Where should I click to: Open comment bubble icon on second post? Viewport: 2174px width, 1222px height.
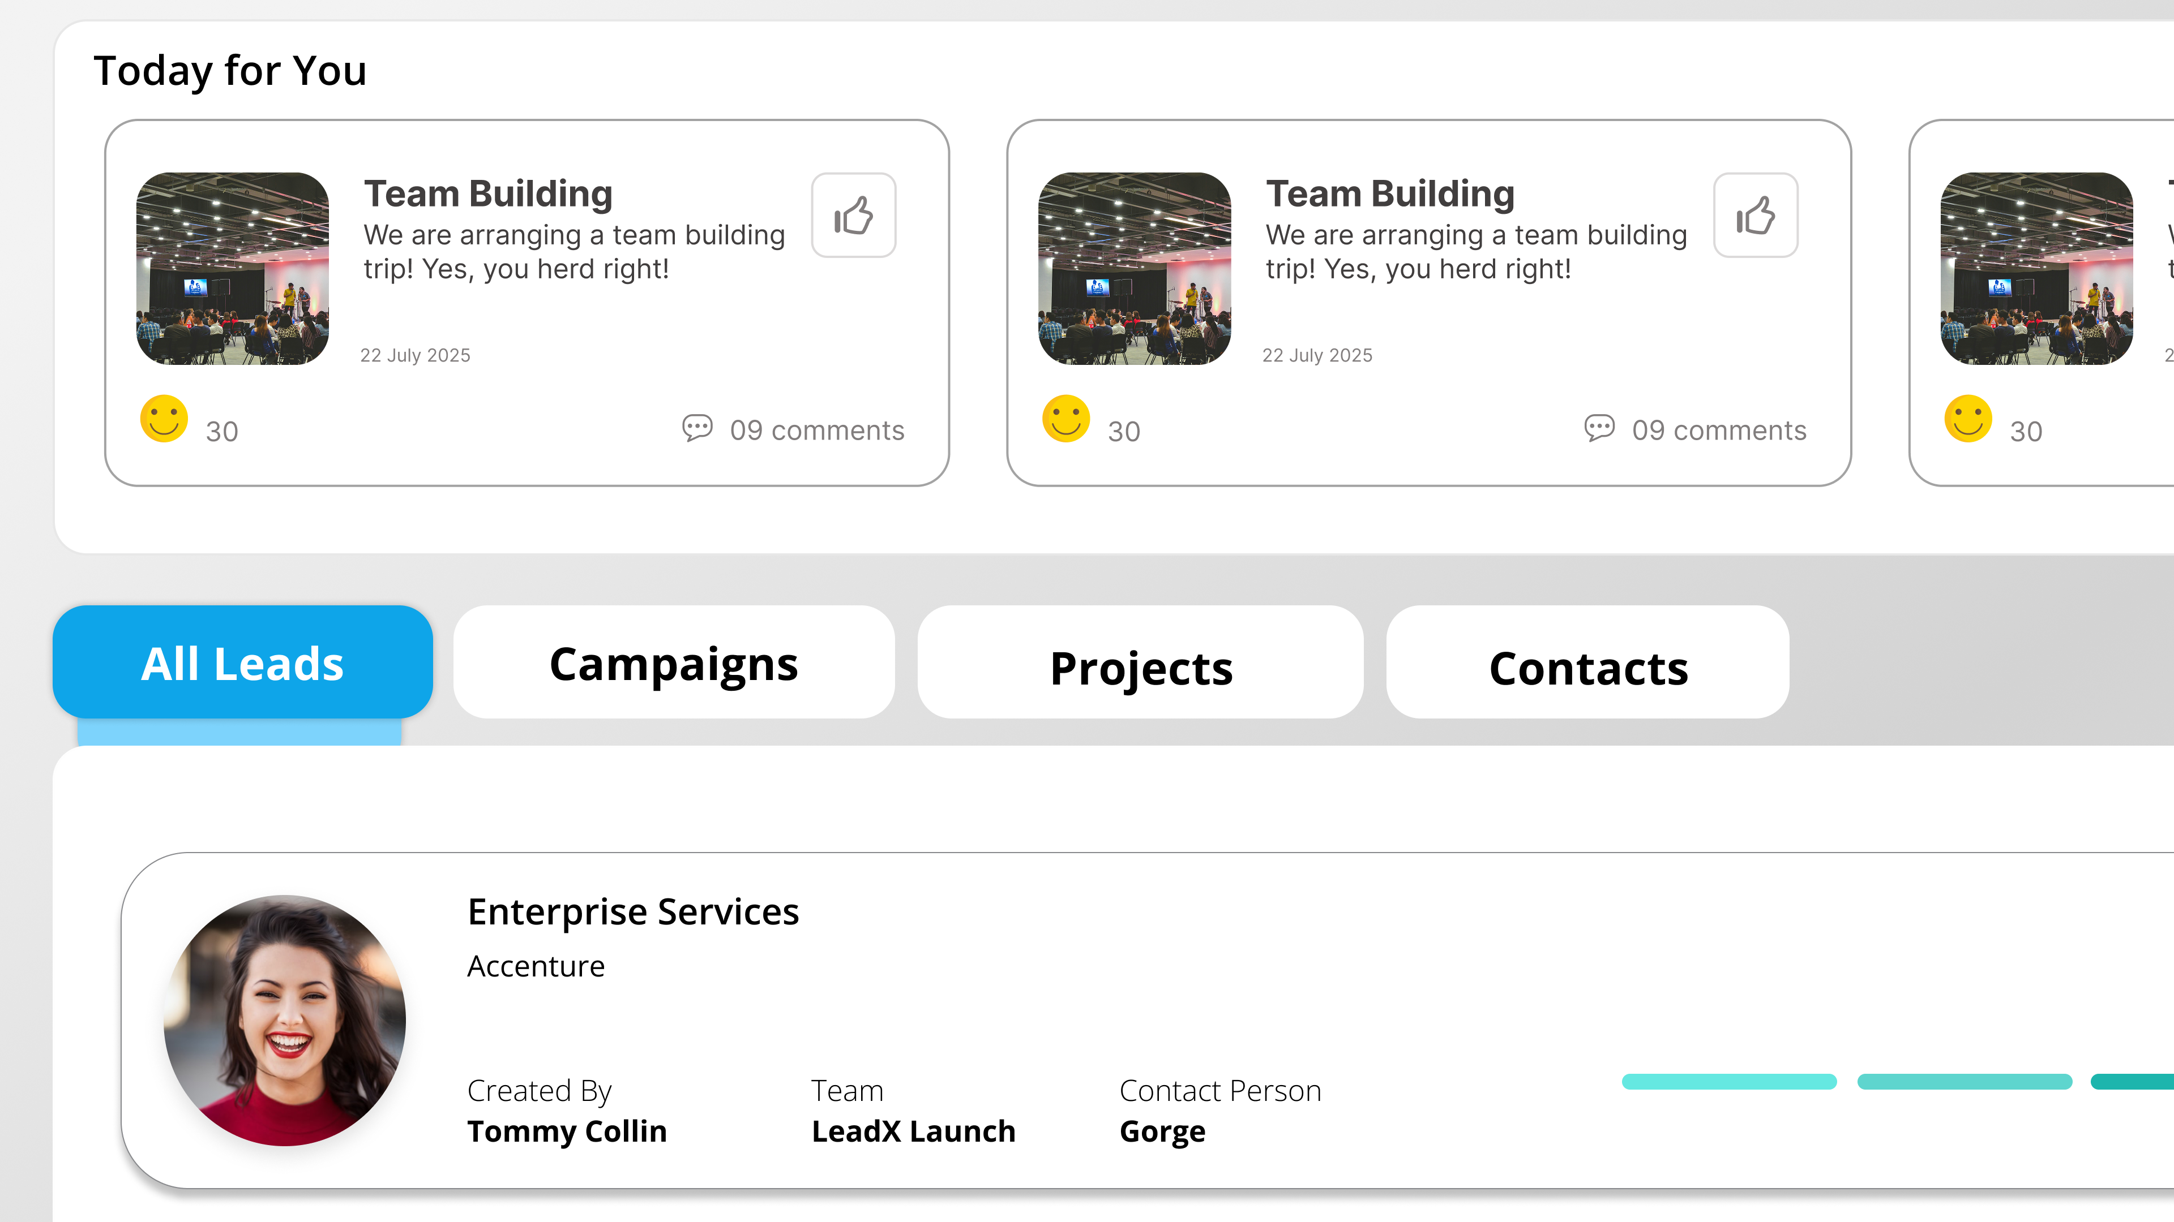(x=1599, y=428)
